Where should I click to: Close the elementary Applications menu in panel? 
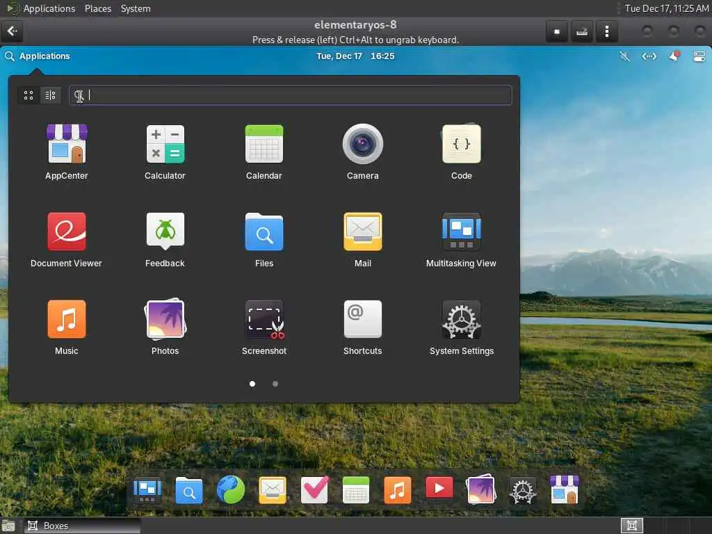point(38,56)
